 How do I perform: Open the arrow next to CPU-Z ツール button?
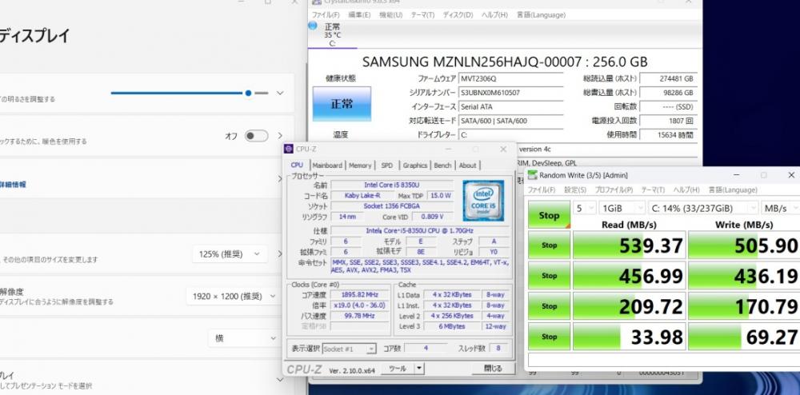tap(419, 368)
